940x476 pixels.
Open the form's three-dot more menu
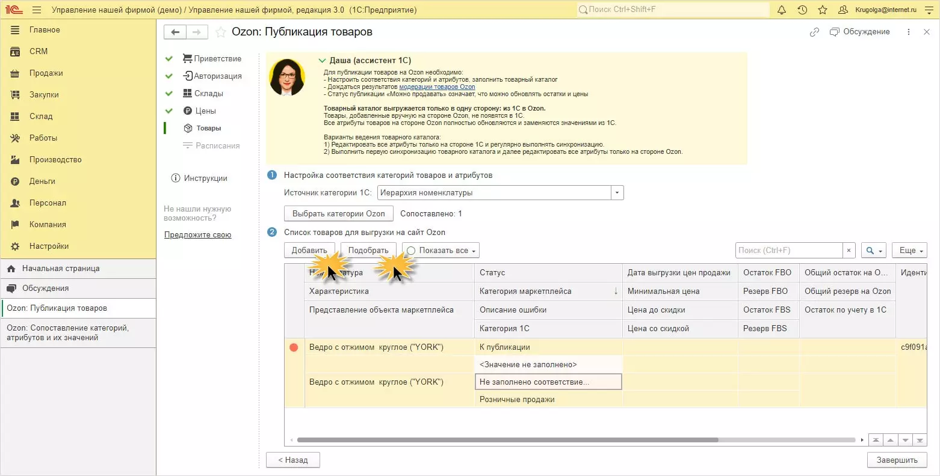(x=909, y=32)
